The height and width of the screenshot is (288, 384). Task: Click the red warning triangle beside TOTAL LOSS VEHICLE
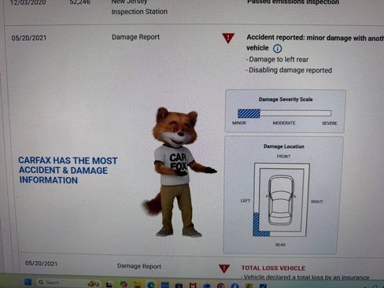[224, 268]
